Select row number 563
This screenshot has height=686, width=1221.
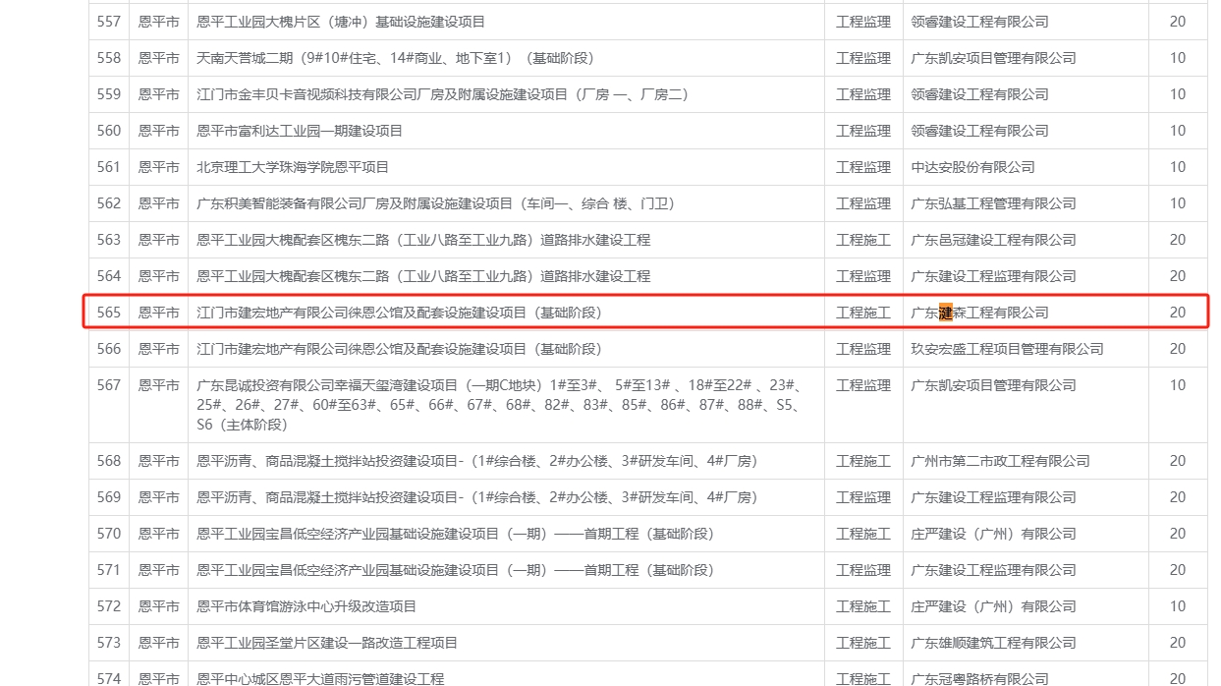click(109, 240)
